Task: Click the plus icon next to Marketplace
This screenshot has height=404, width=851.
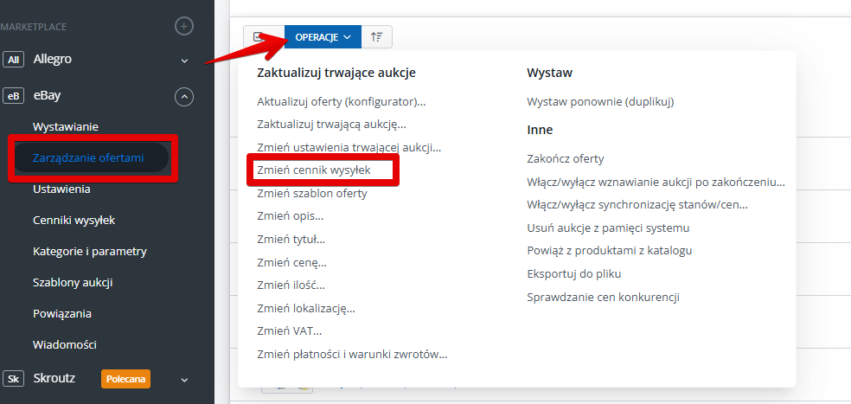Action: click(x=184, y=26)
